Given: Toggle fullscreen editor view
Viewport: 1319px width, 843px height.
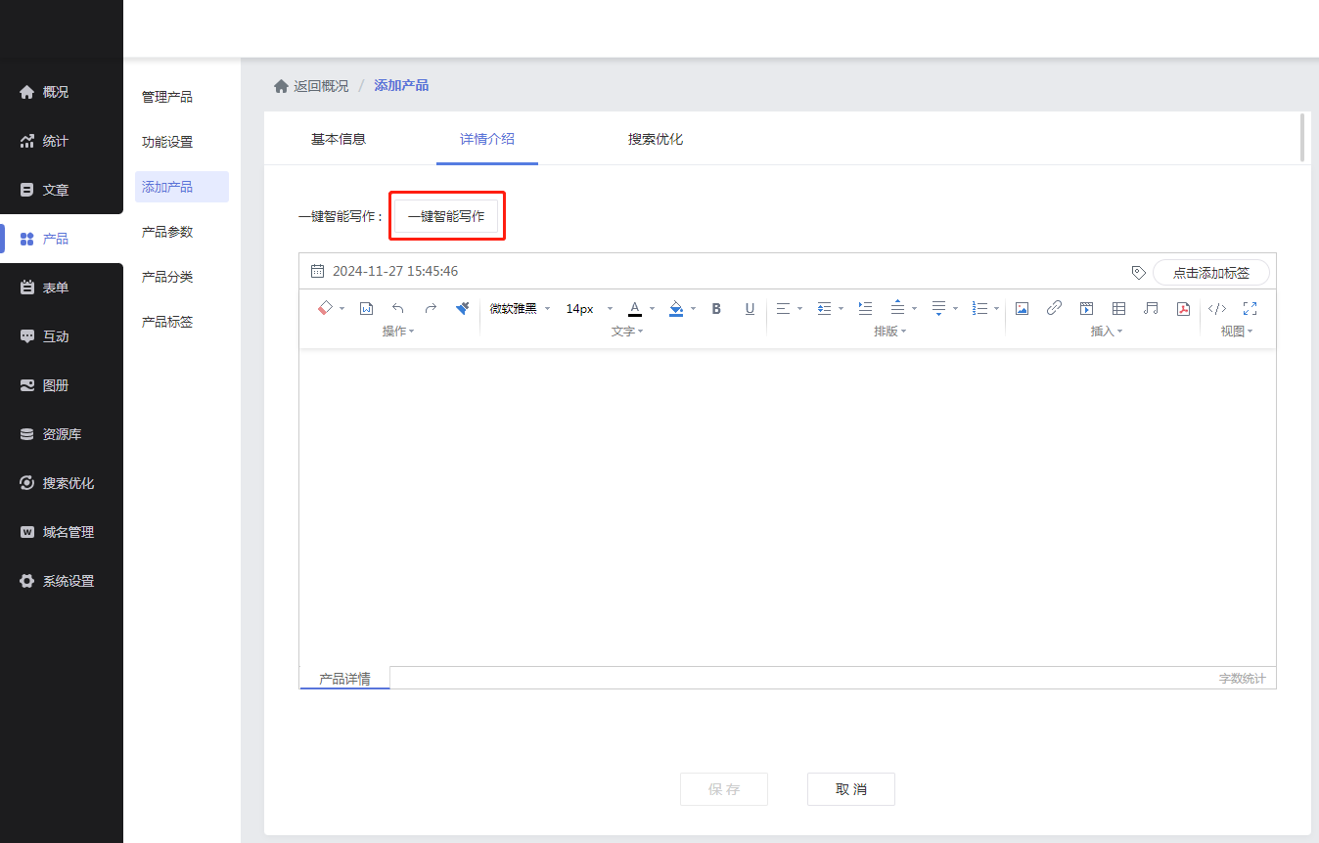Looking at the screenshot, I should (1250, 308).
